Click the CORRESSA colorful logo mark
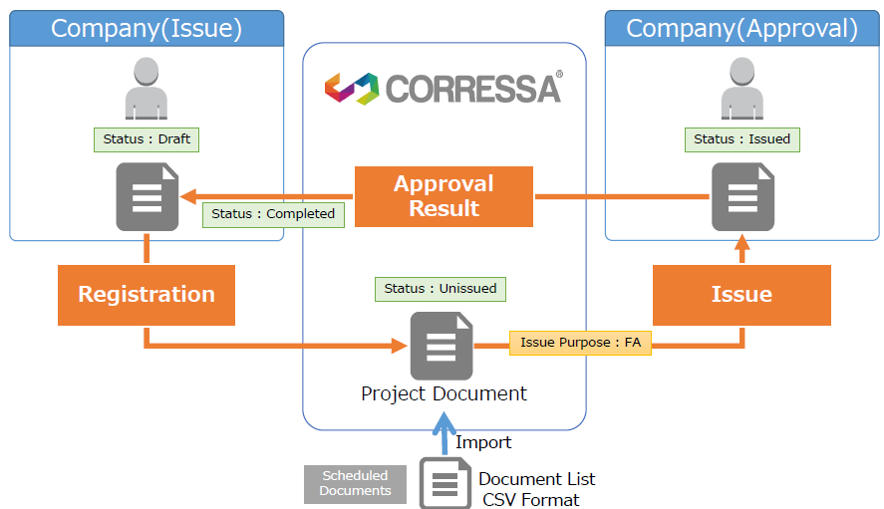This screenshot has height=509, width=884. tap(351, 89)
